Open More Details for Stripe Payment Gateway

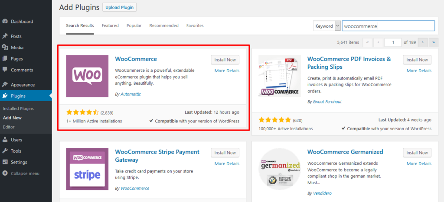coord(227,164)
